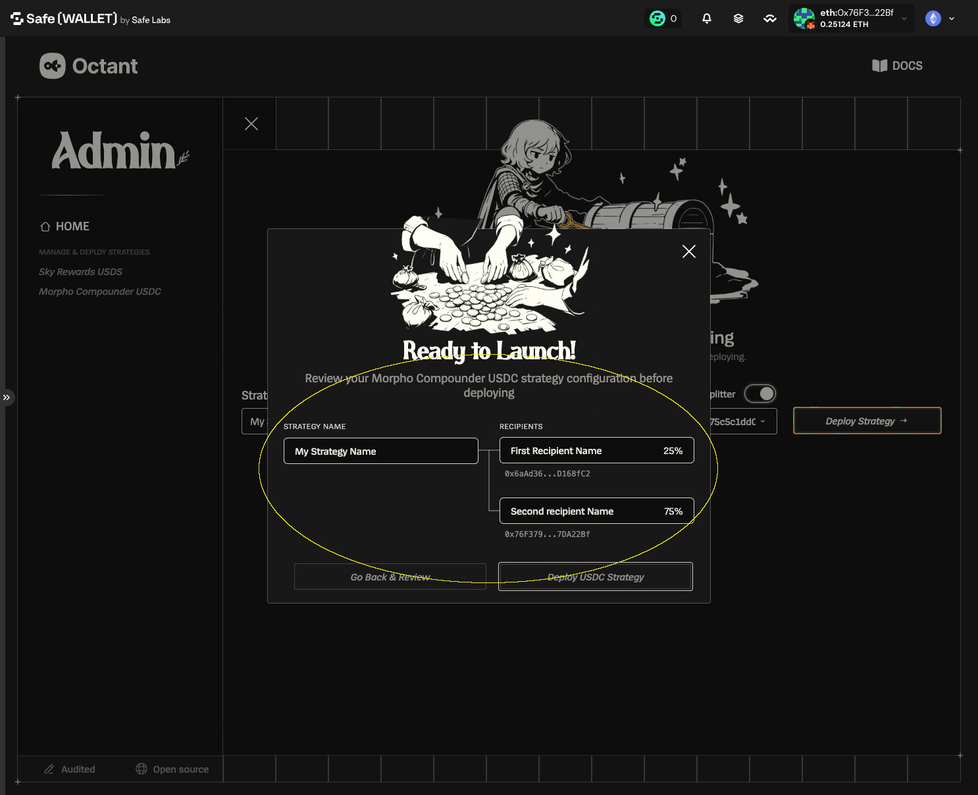The image size is (978, 795).
Task: Click address 0x6aAd36...D168fC2
Action: click(548, 474)
